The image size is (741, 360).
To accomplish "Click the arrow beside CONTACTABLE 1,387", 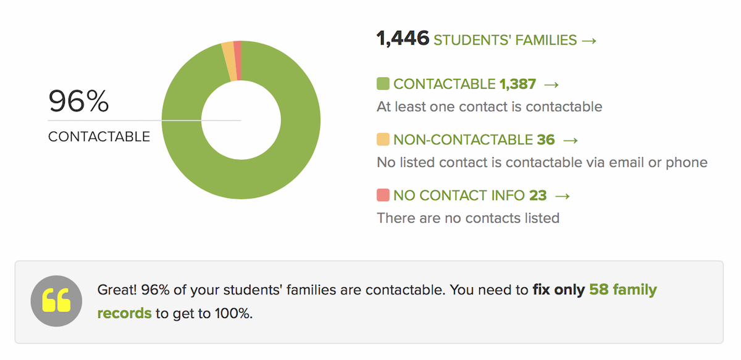I will coord(552,83).
